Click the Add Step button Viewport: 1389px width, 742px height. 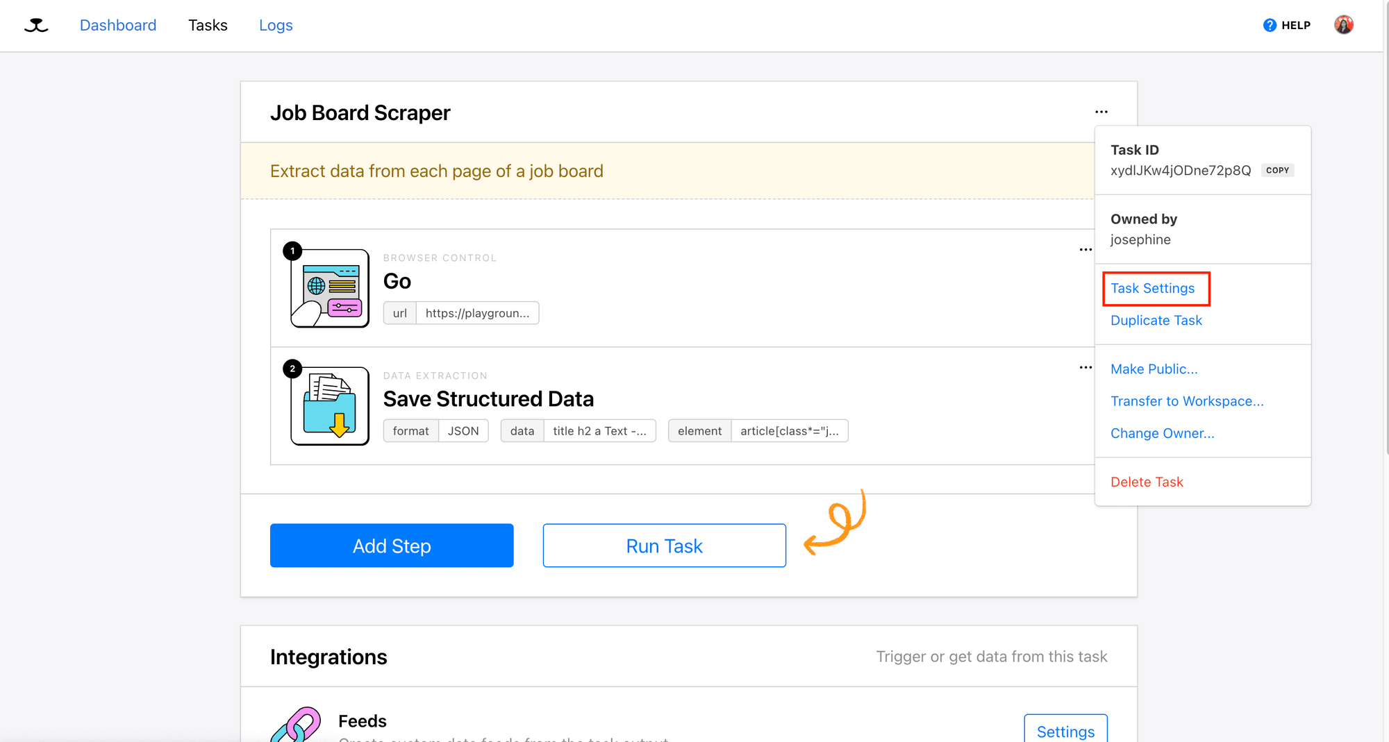392,546
